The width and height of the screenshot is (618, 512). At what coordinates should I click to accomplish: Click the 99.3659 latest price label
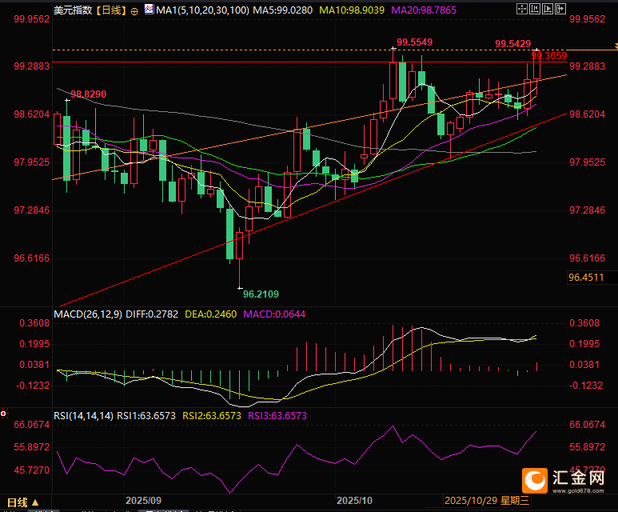tap(549, 56)
